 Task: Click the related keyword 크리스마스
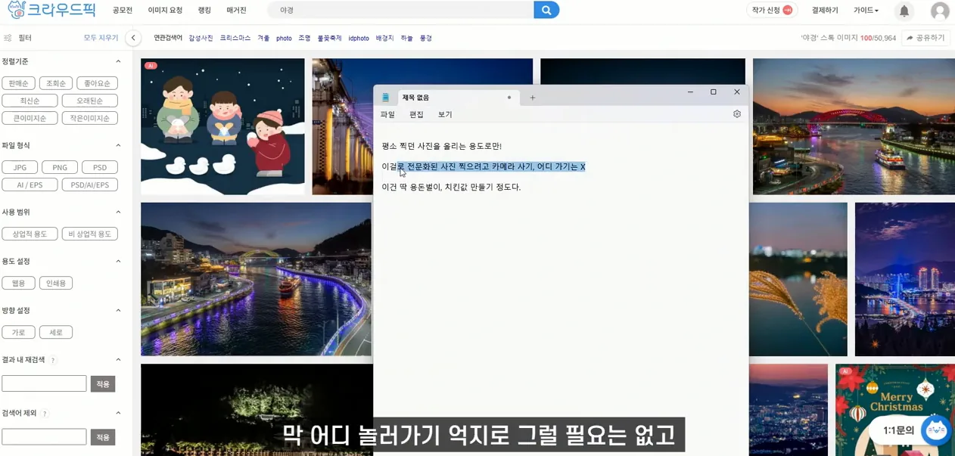point(235,38)
